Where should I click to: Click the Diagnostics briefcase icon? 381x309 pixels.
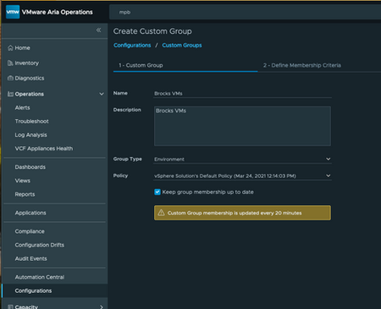tap(10, 78)
